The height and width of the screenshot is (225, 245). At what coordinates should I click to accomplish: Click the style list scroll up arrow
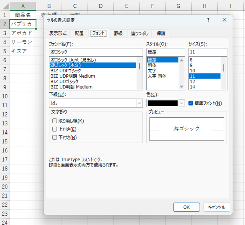click(182, 60)
